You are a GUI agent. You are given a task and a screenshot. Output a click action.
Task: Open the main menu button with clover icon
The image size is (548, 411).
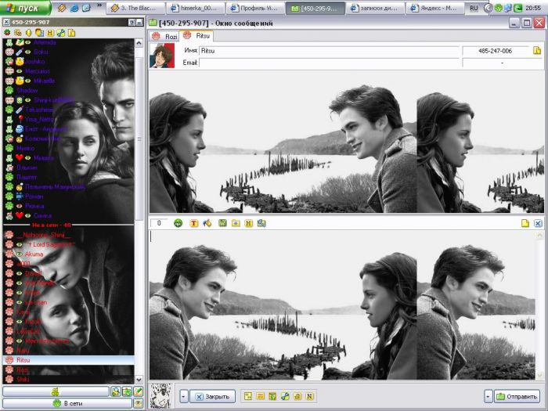[56, 391]
